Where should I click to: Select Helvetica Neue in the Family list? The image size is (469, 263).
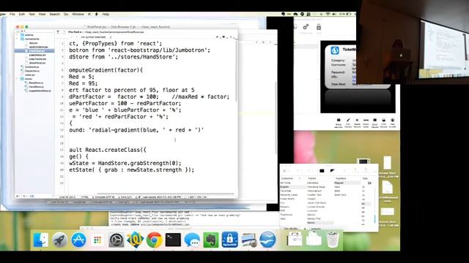pyautogui.click(x=316, y=187)
